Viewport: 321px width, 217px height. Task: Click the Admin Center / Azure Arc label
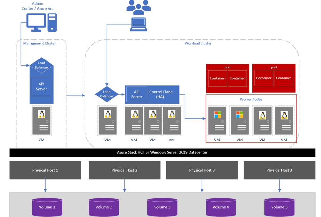(38, 6)
